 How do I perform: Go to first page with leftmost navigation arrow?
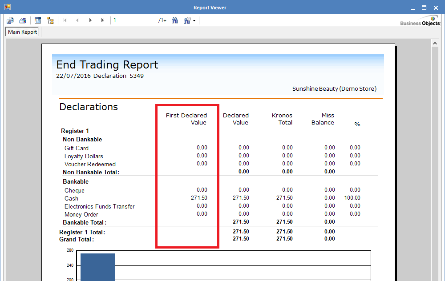click(65, 20)
